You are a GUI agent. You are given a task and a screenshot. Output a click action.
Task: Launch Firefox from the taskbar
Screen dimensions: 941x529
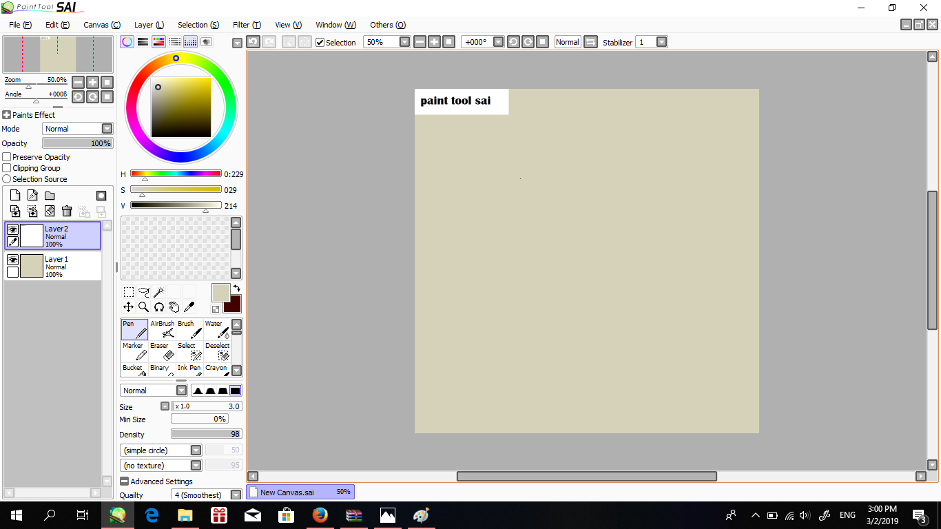(320, 515)
